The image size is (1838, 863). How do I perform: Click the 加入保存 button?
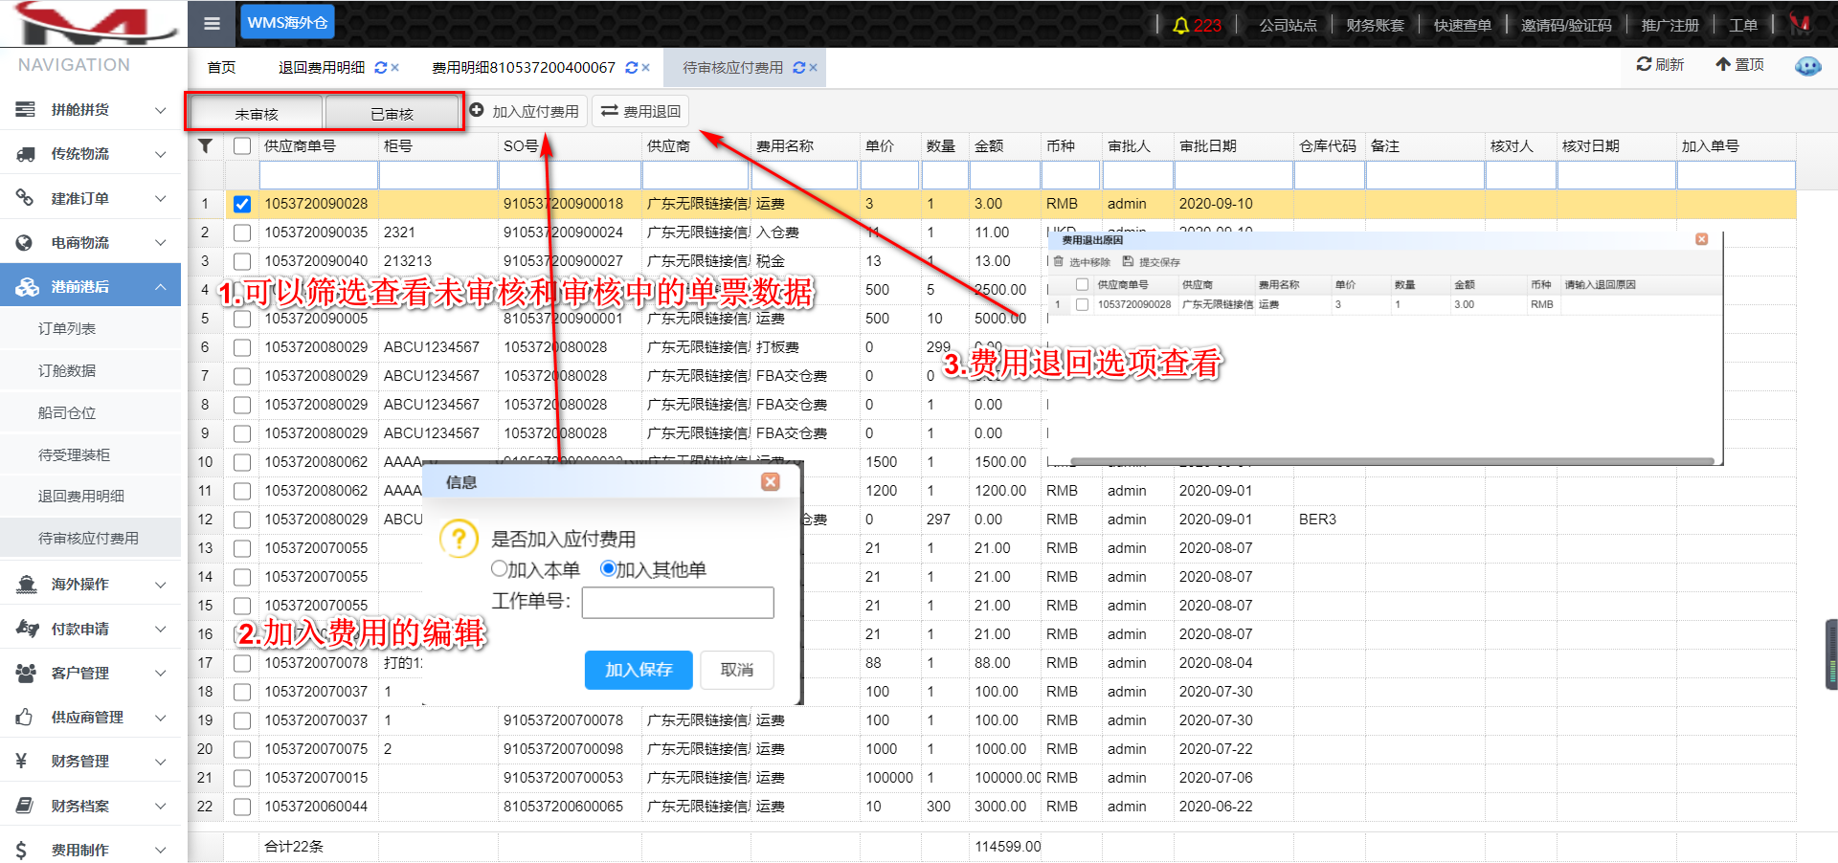pyautogui.click(x=639, y=670)
